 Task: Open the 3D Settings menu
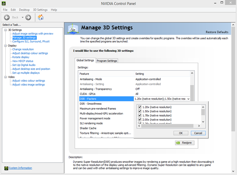coord(40,10)
